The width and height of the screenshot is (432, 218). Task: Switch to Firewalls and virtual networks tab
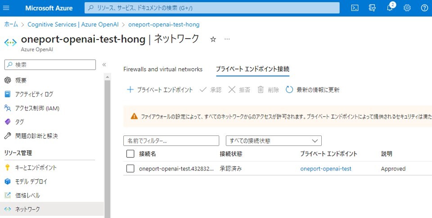coord(163,69)
